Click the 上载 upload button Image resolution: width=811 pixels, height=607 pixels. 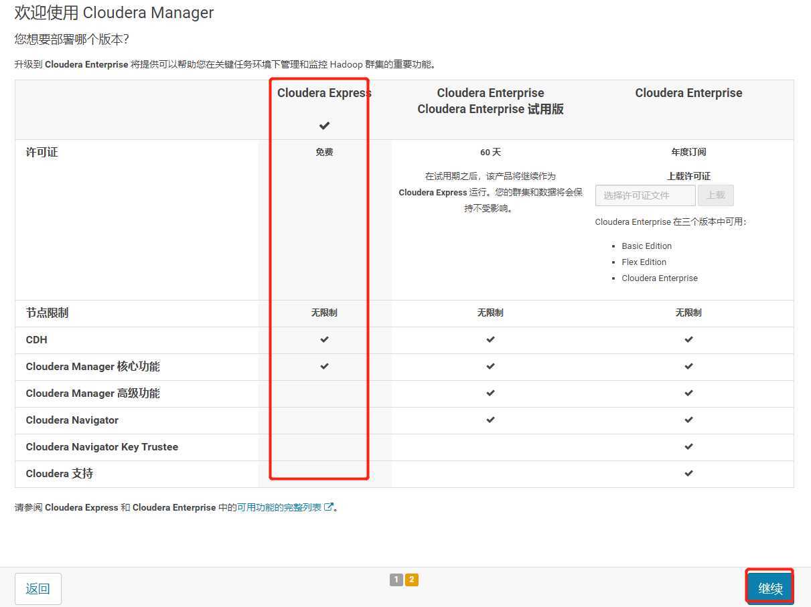pos(716,195)
